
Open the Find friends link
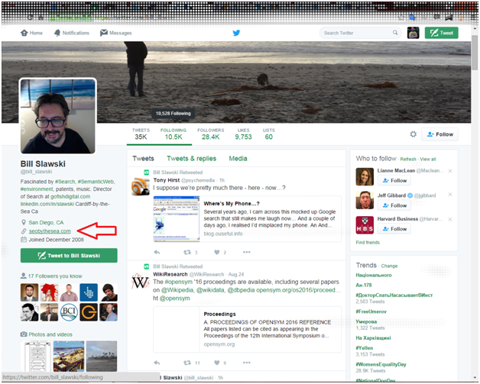[x=368, y=243]
